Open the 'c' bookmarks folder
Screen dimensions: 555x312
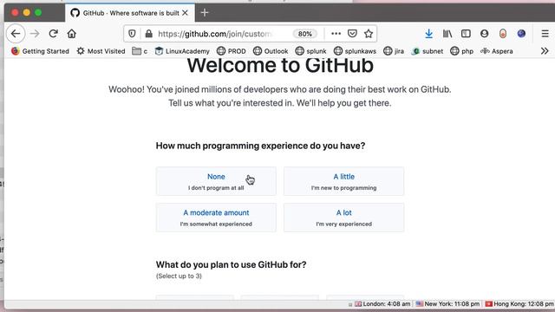pyautogui.click(x=140, y=51)
